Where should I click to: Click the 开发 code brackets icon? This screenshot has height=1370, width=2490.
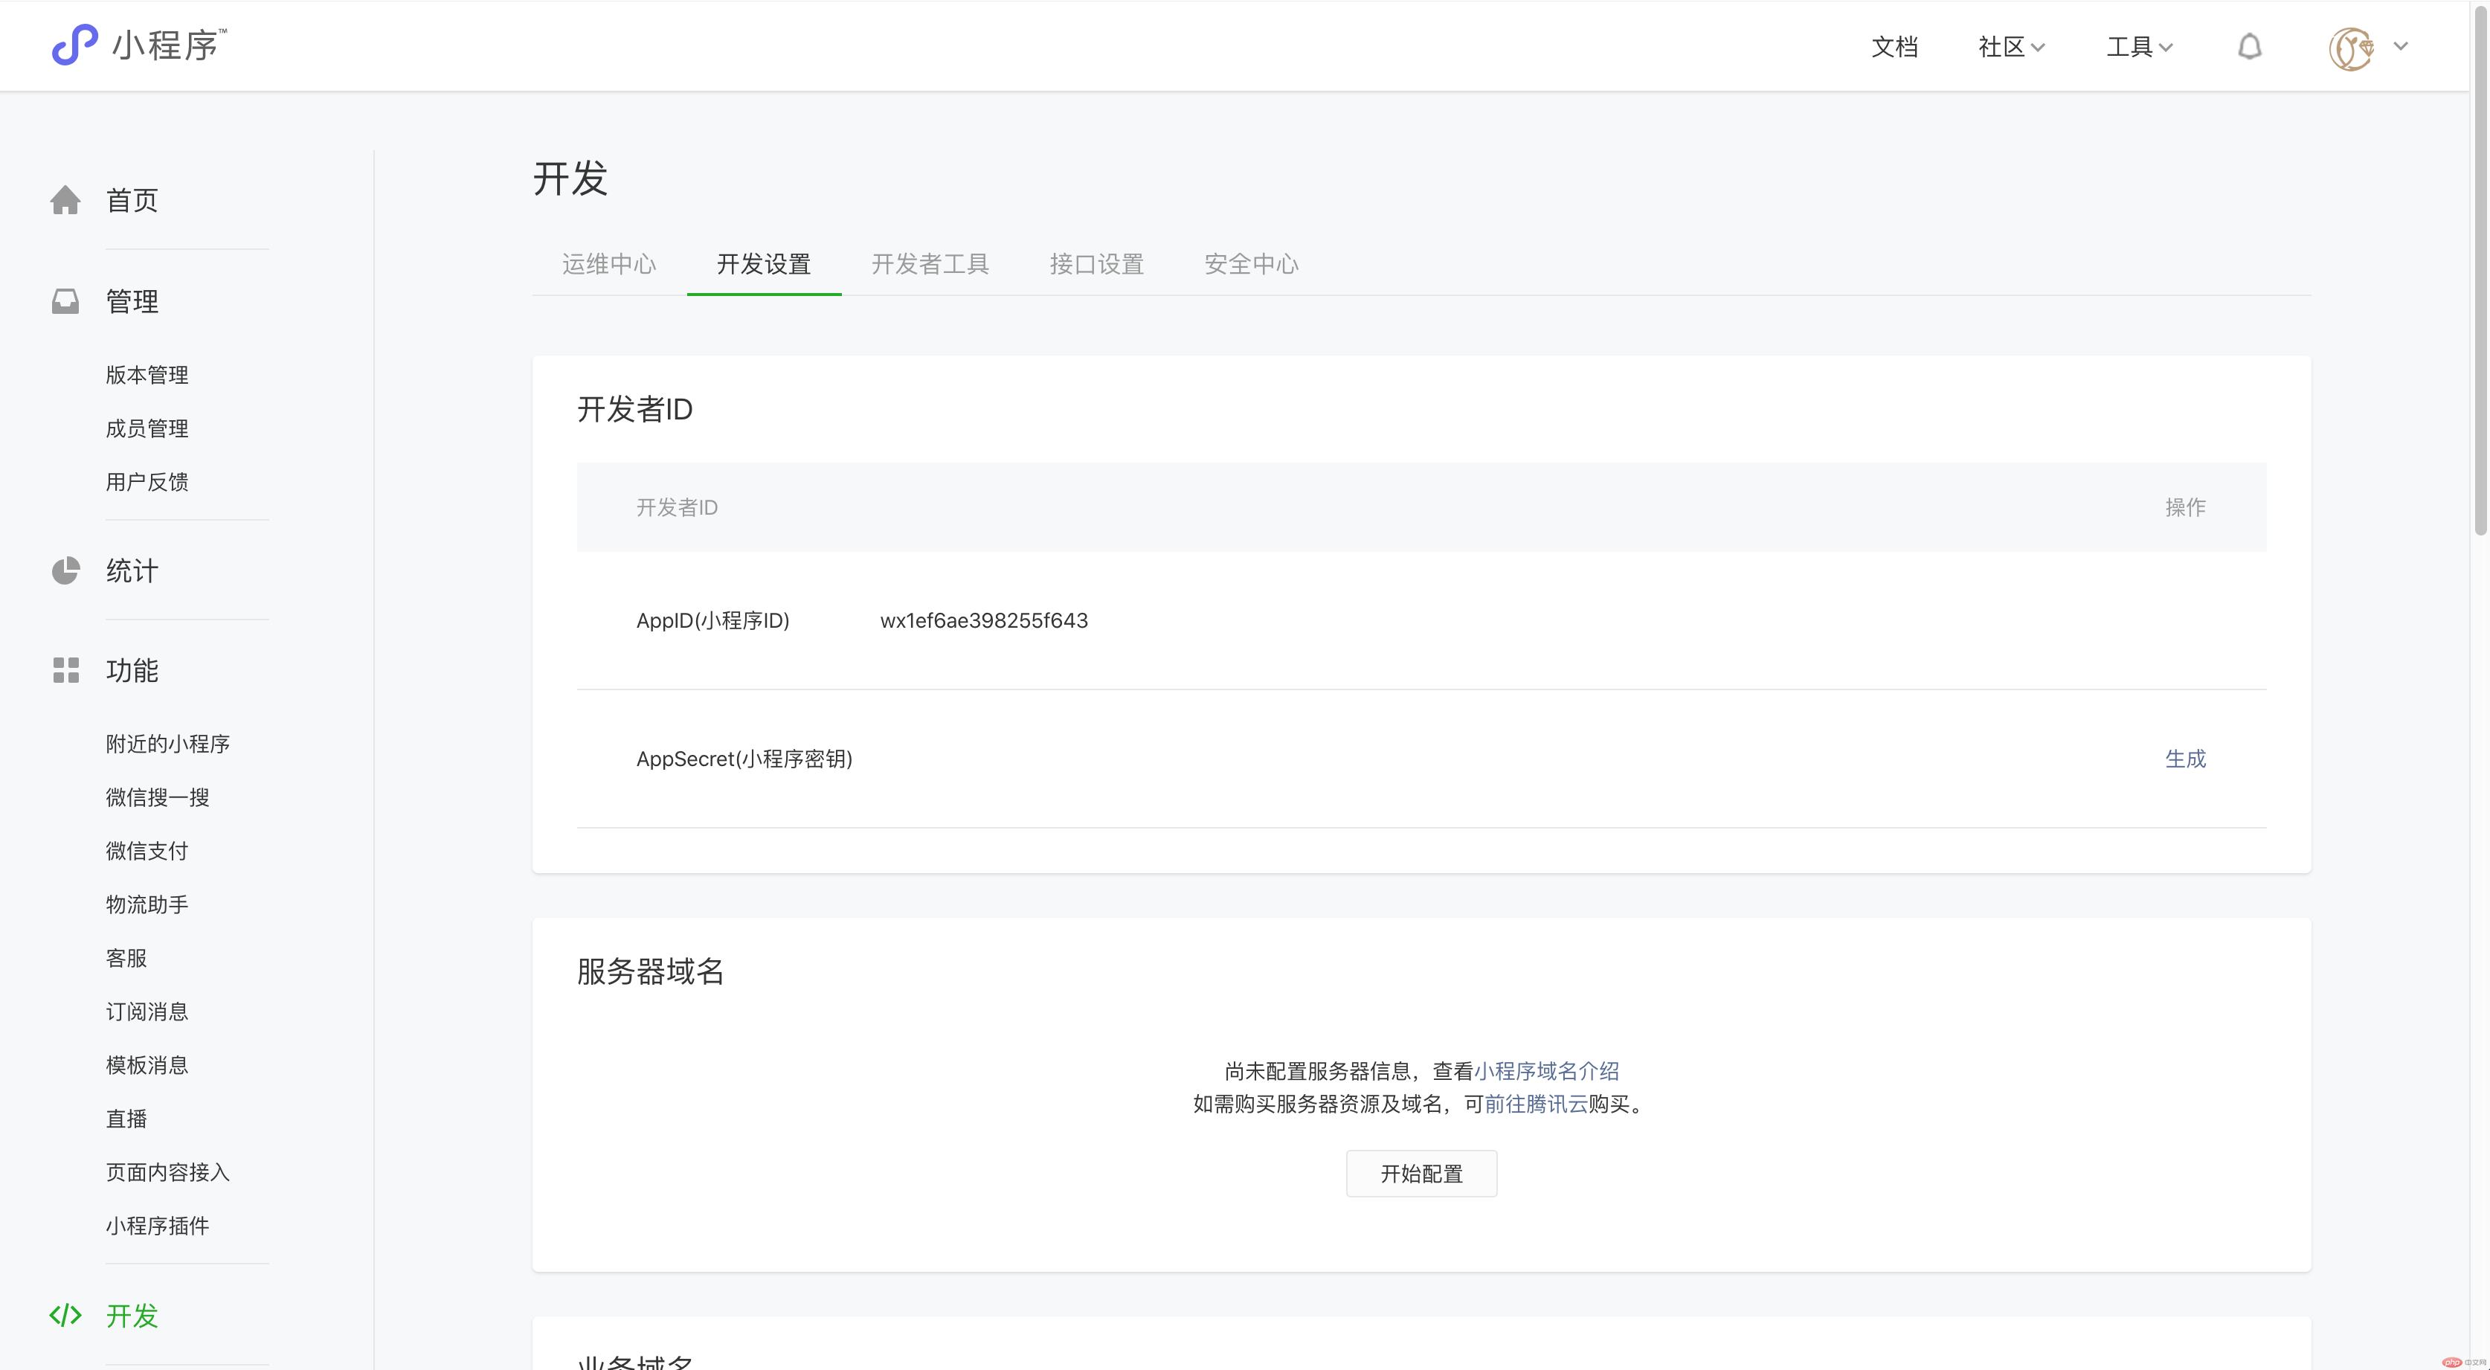65,1315
